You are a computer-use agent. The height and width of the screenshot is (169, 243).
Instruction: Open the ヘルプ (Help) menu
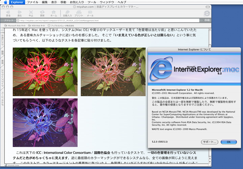click(122, 2)
